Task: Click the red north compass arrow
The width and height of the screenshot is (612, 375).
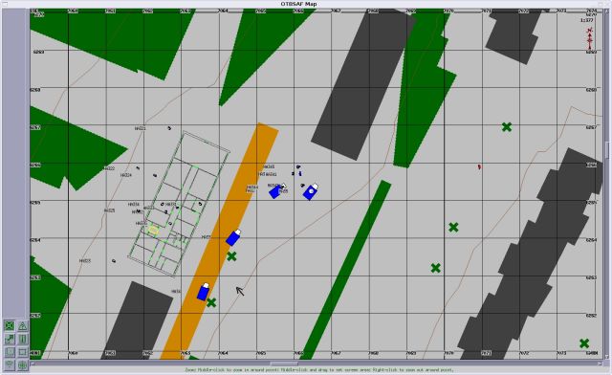Action: tap(590, 38)
